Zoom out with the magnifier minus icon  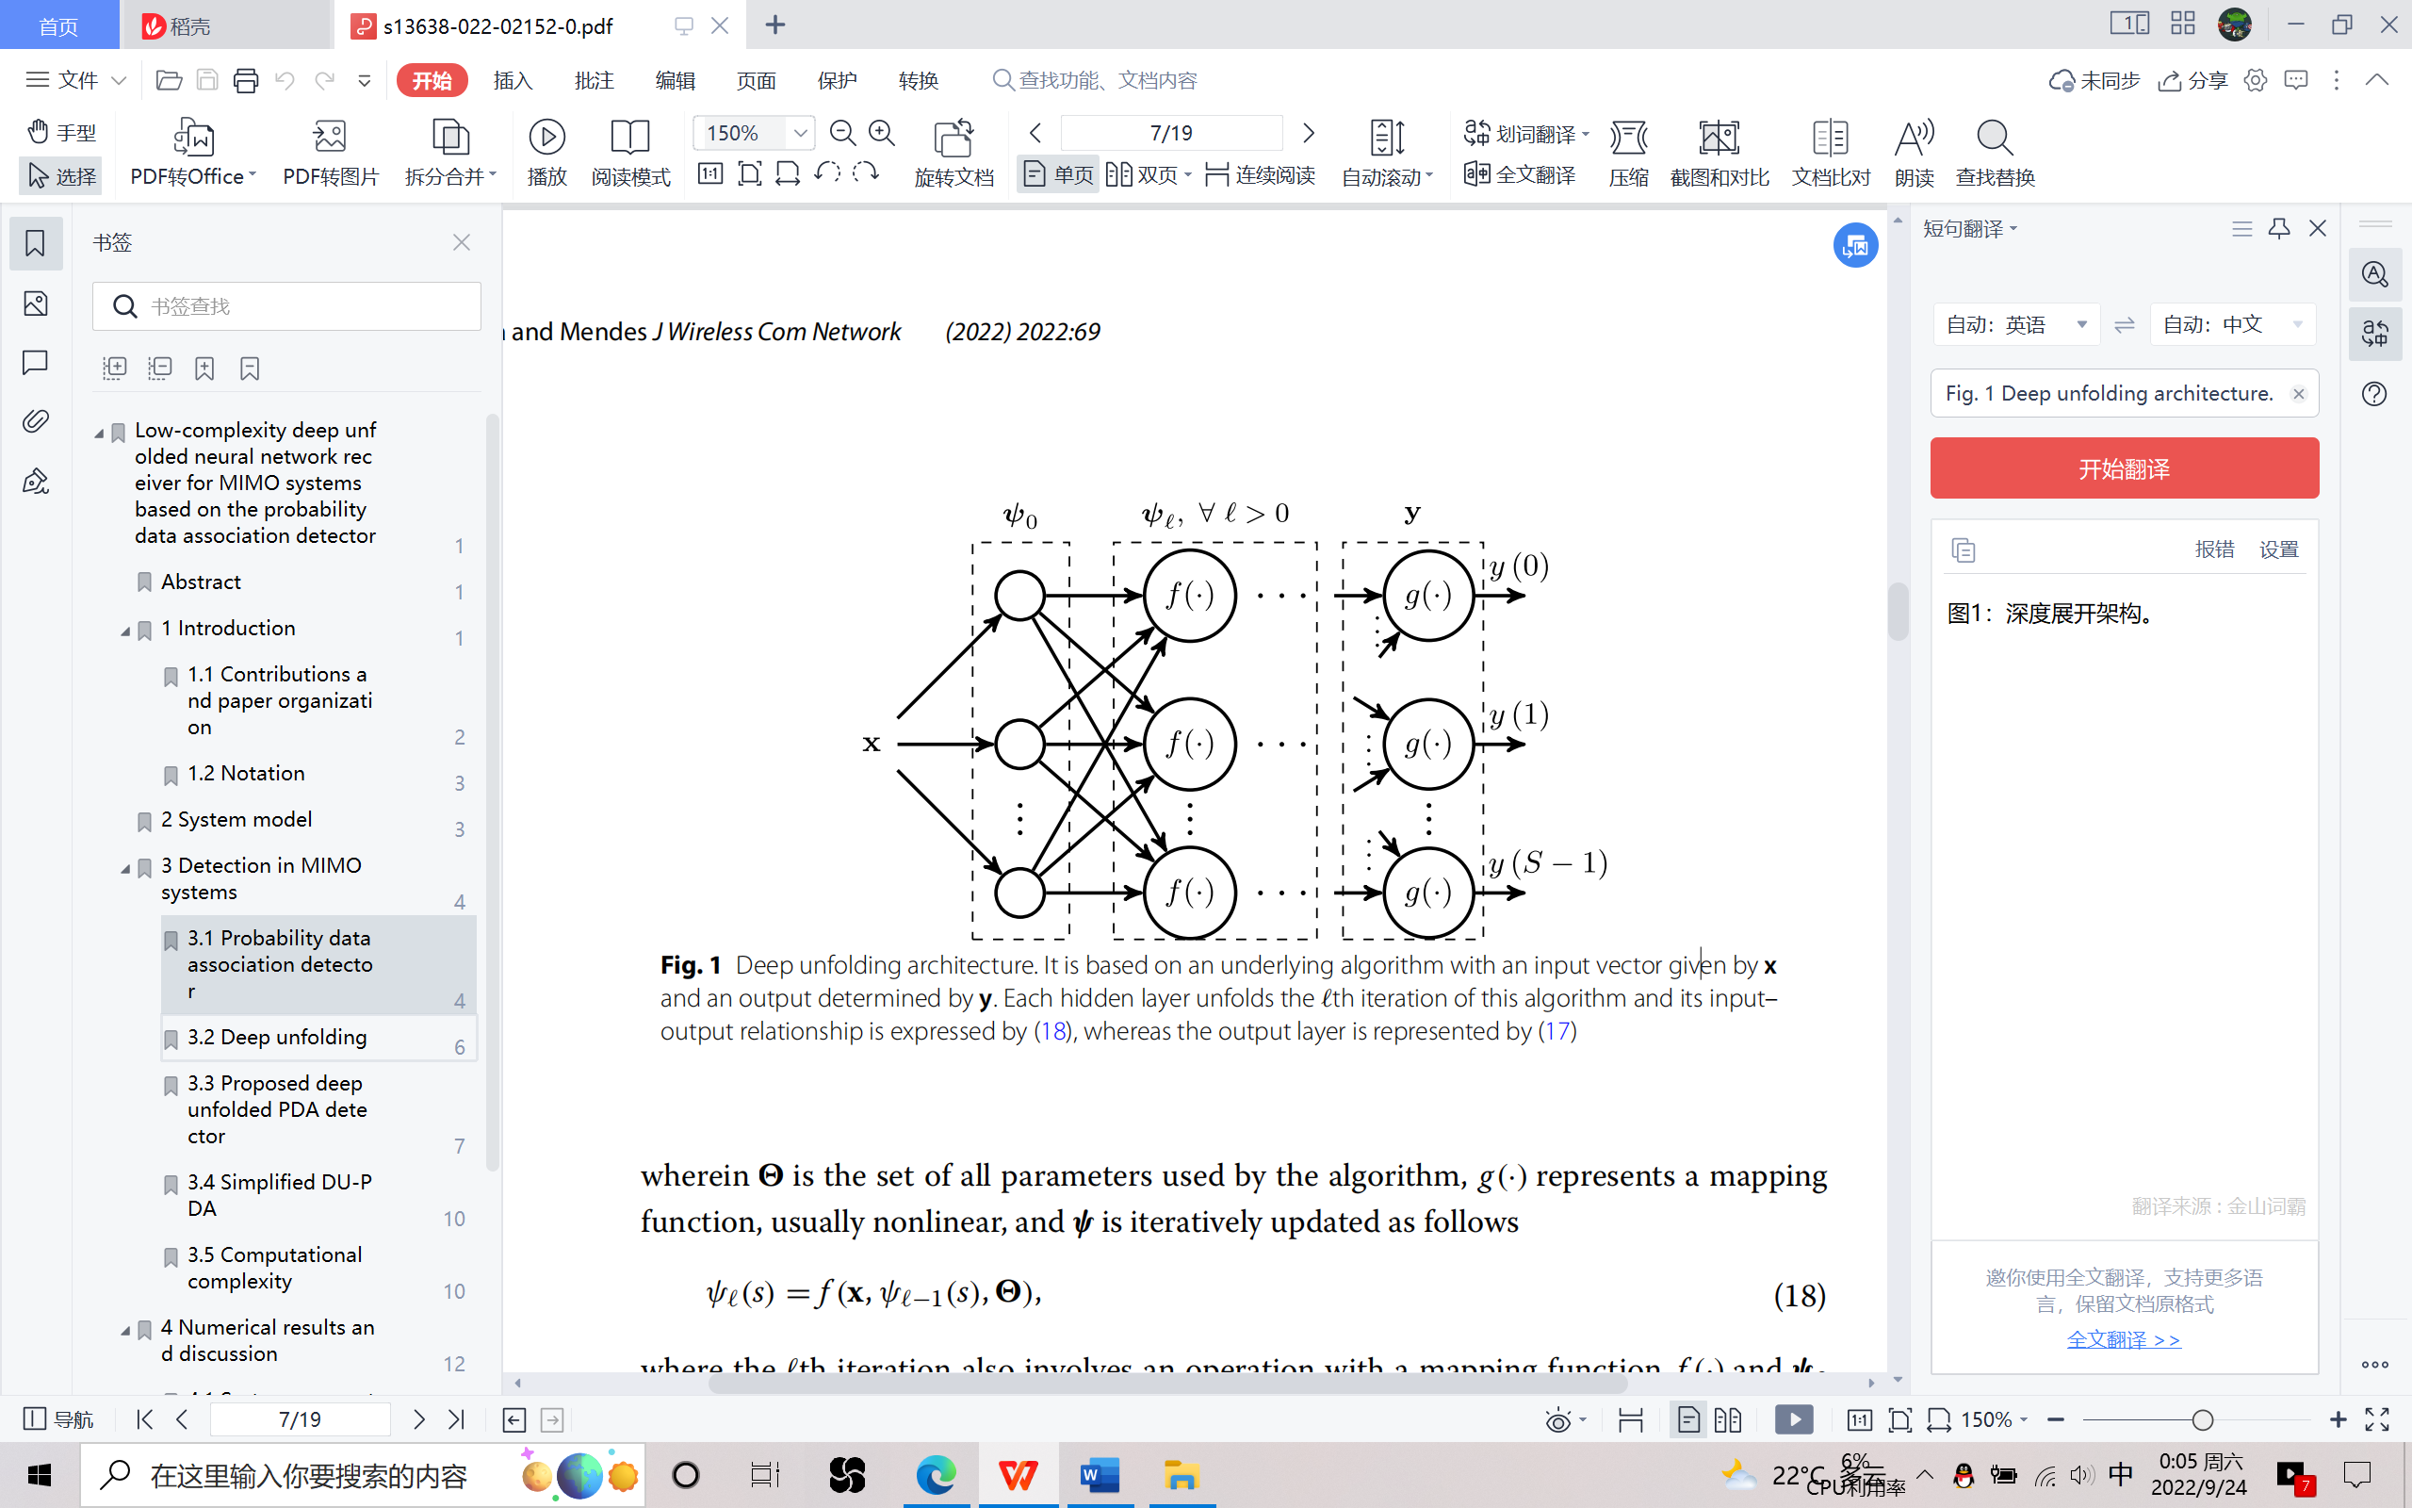pos(842,133)
